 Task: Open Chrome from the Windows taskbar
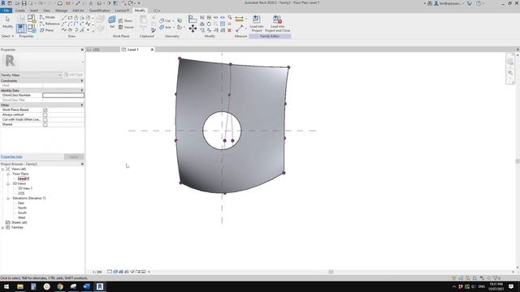coord(60,286)
